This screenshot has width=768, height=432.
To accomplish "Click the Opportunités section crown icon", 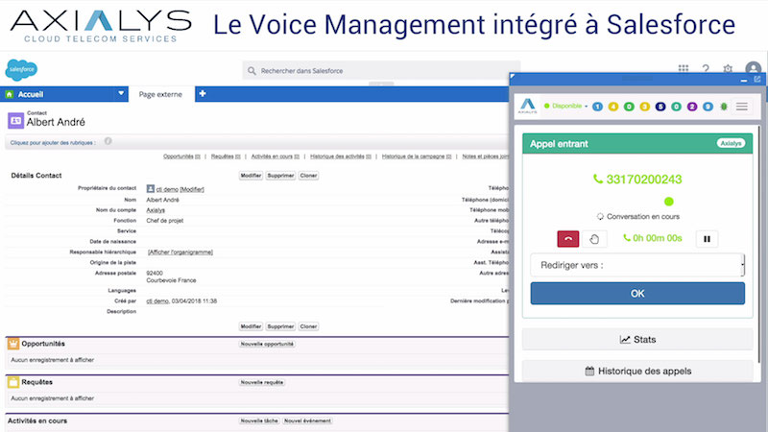I will pos(13,344).
